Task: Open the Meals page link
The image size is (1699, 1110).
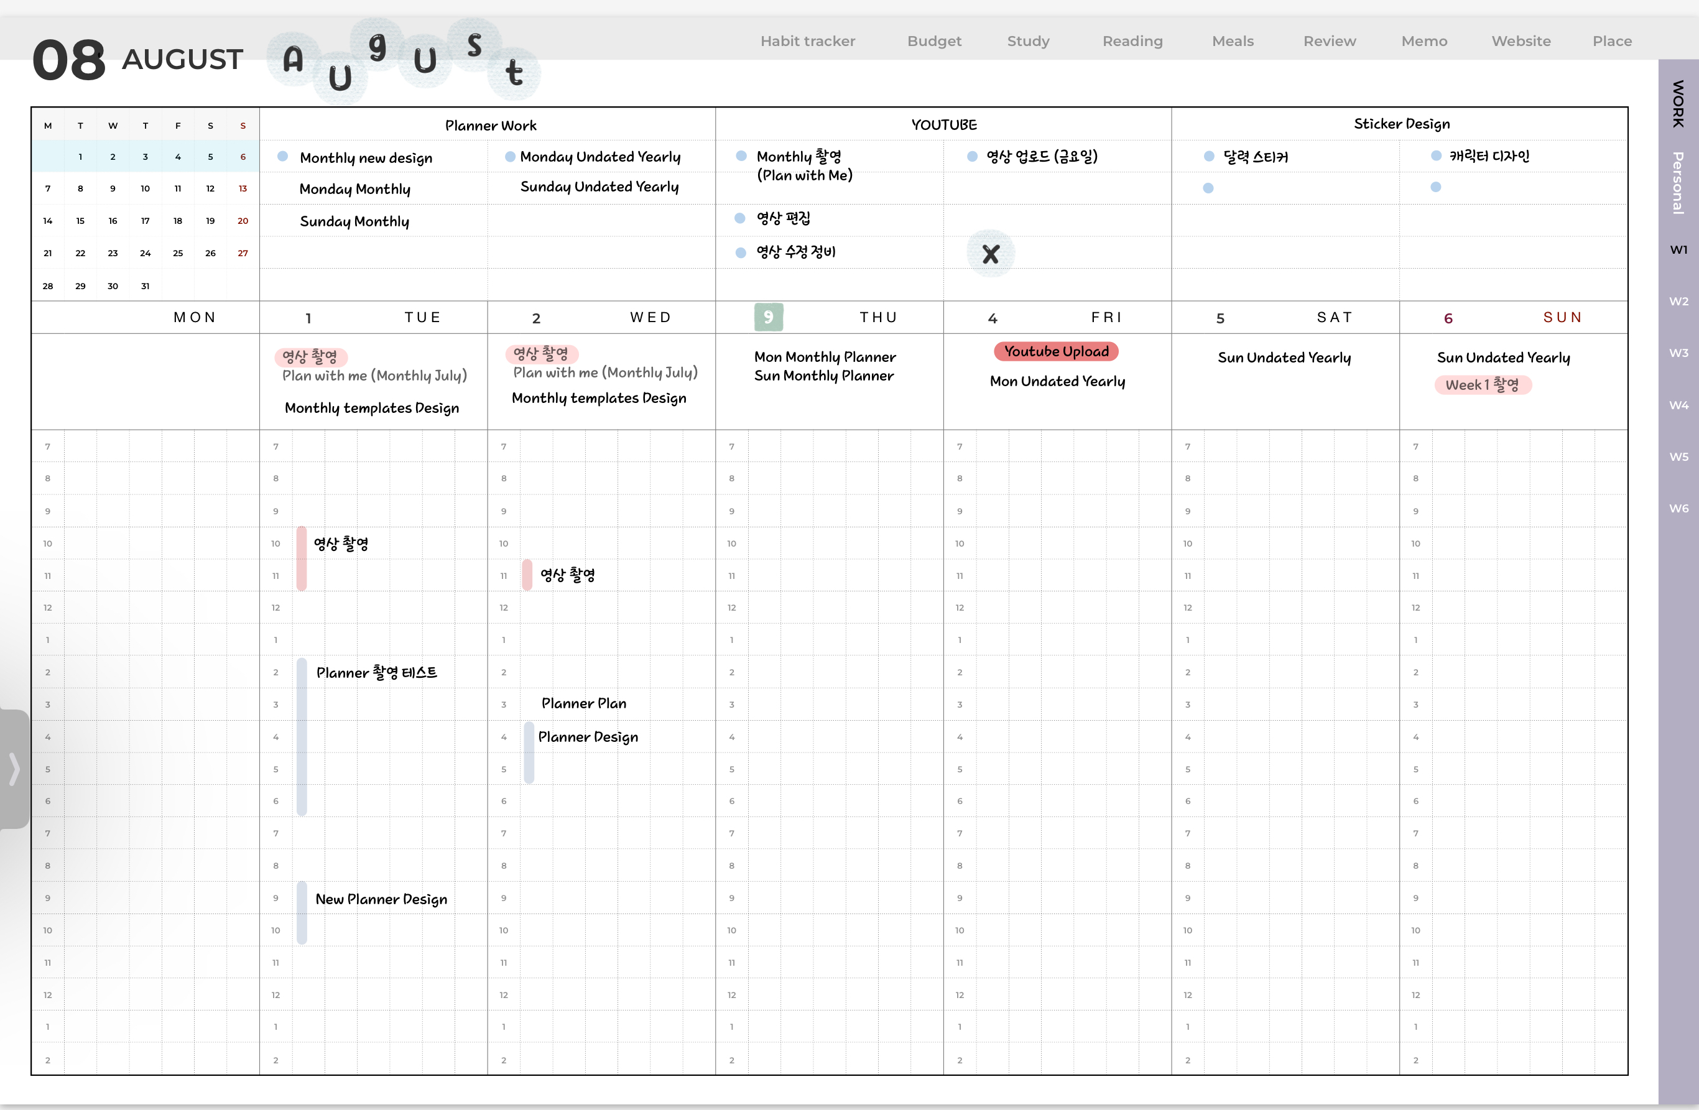Action: [x=1232, y=42]
